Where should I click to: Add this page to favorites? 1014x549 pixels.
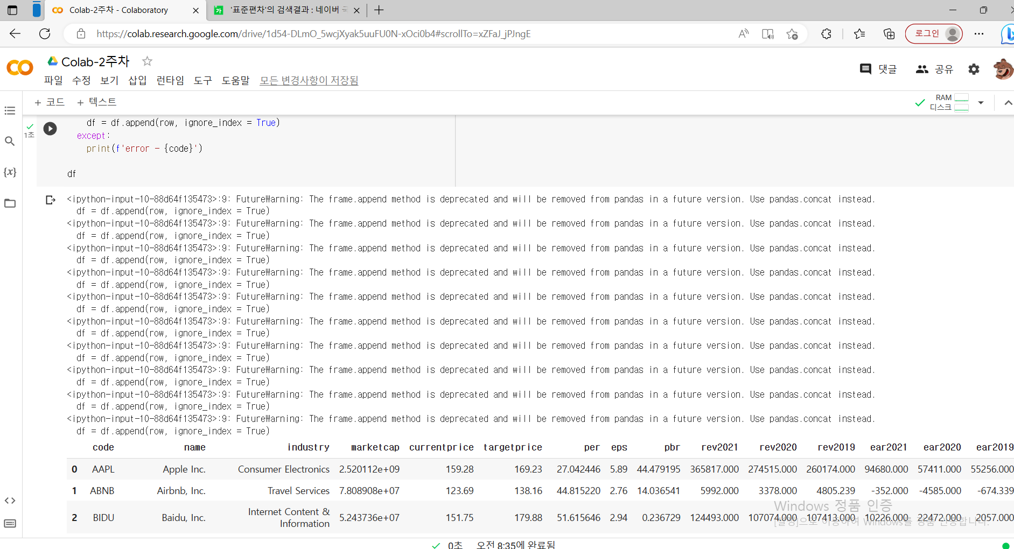click(792, 34)
